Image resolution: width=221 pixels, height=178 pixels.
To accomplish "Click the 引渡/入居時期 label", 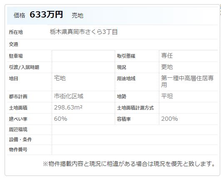I will tap(24, 67).
